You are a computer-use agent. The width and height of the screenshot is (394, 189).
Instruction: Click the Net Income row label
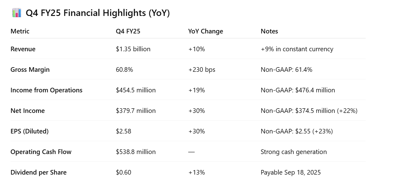tap(27, 111)
